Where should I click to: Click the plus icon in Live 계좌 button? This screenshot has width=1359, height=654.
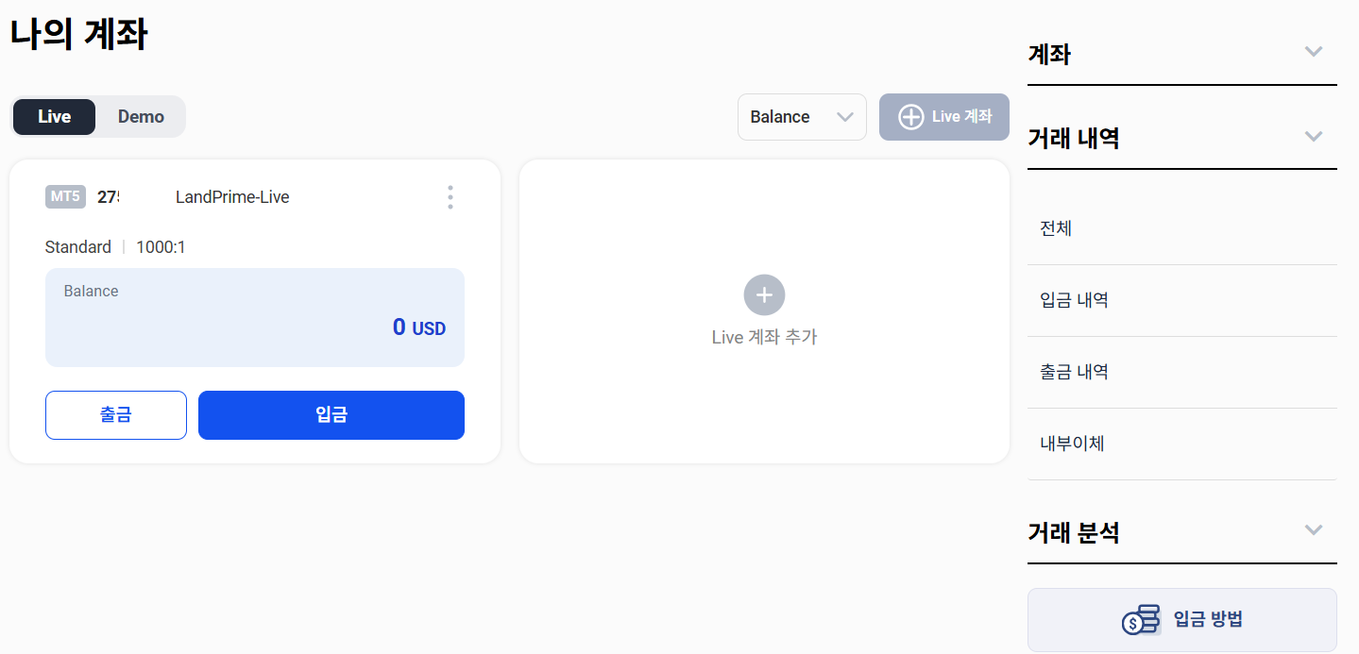(910, 117)
